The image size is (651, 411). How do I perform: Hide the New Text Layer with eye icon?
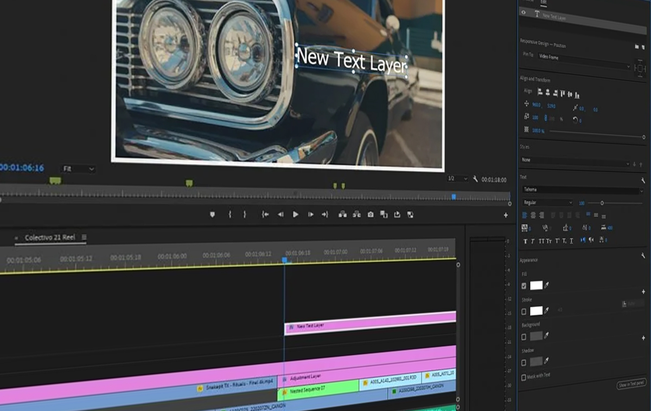tap(524, 13)
